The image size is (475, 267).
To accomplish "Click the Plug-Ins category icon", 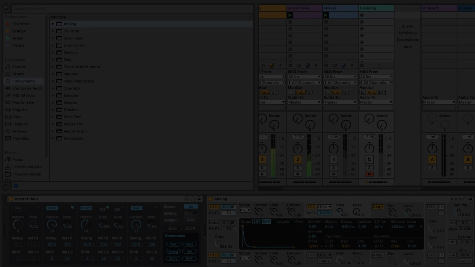I will coord(8,110).
